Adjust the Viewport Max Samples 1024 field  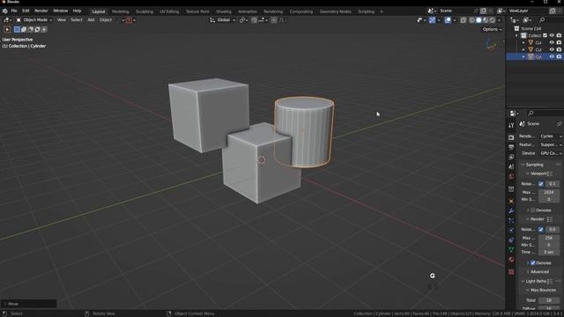(549, 192)
